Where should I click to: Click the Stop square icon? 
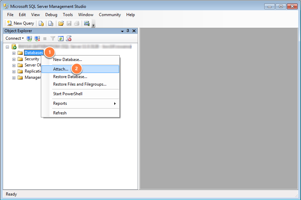pyautogui.click(x=45, y=39)
